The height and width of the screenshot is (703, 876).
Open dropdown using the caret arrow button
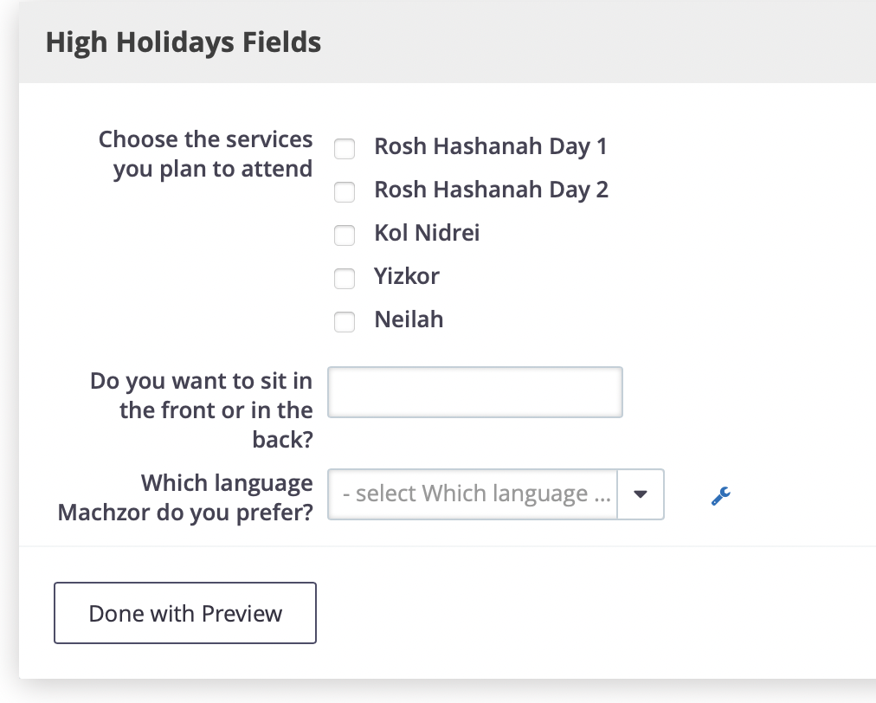pyautogui.click(x=641, y=494)
